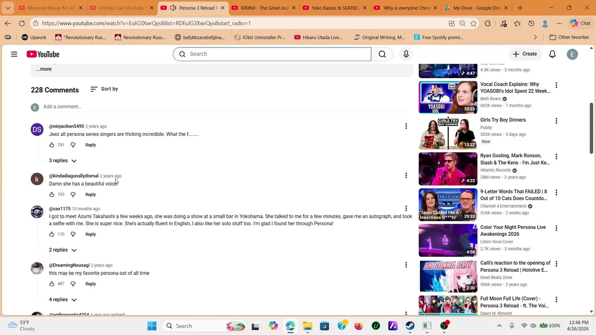Open File Explorer from the taskbar
The image size is (596, 335).
tap(307, 326)
